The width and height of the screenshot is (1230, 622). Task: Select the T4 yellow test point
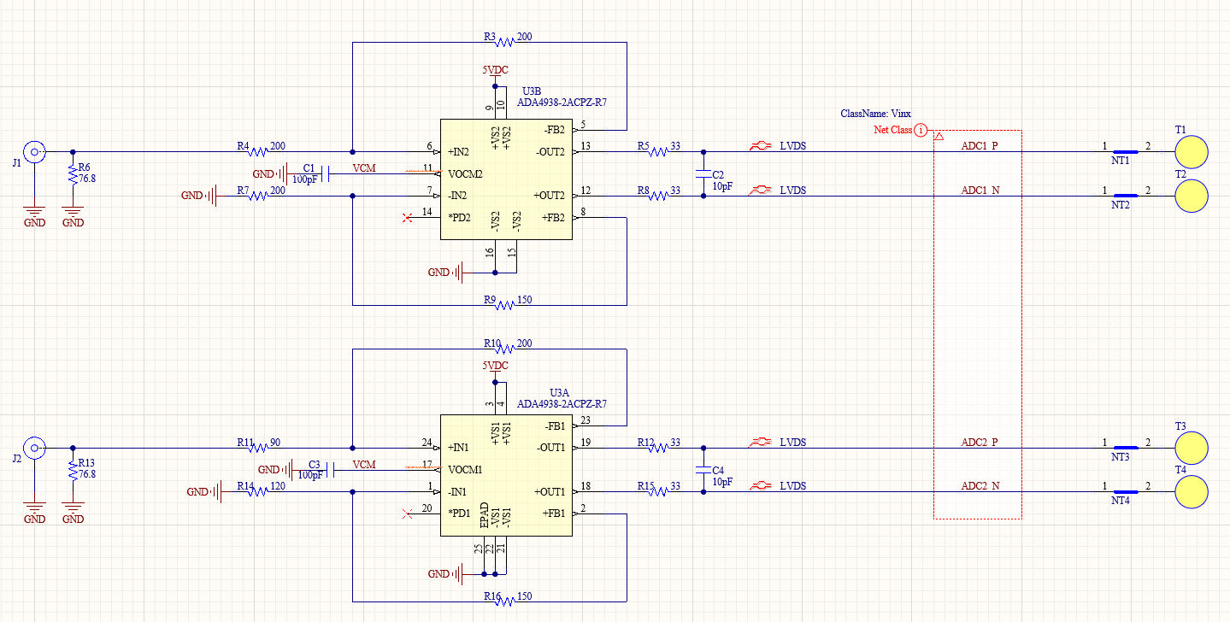[x=1191, y=492]
